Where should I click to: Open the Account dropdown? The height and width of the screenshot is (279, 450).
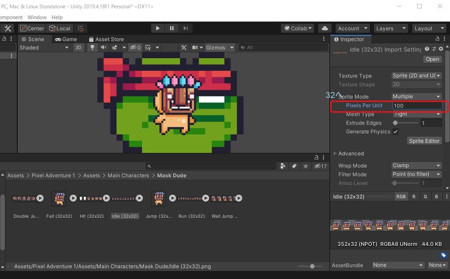click(352, 28)
